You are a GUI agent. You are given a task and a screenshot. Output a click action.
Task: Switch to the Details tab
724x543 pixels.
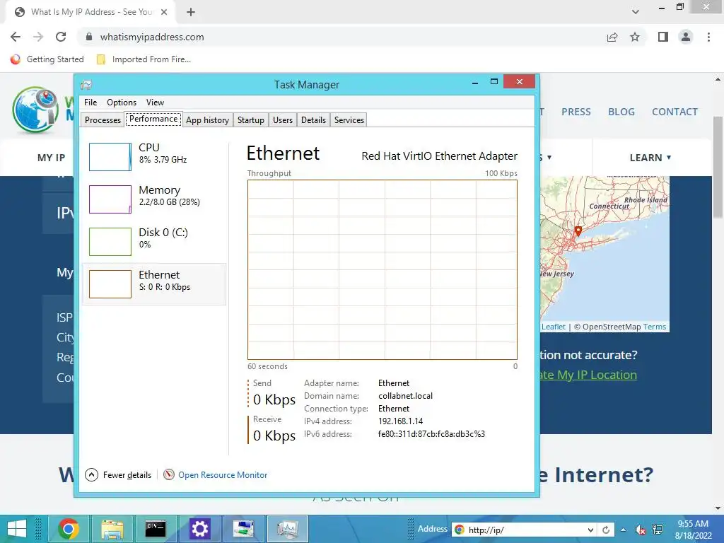point(313,120)
